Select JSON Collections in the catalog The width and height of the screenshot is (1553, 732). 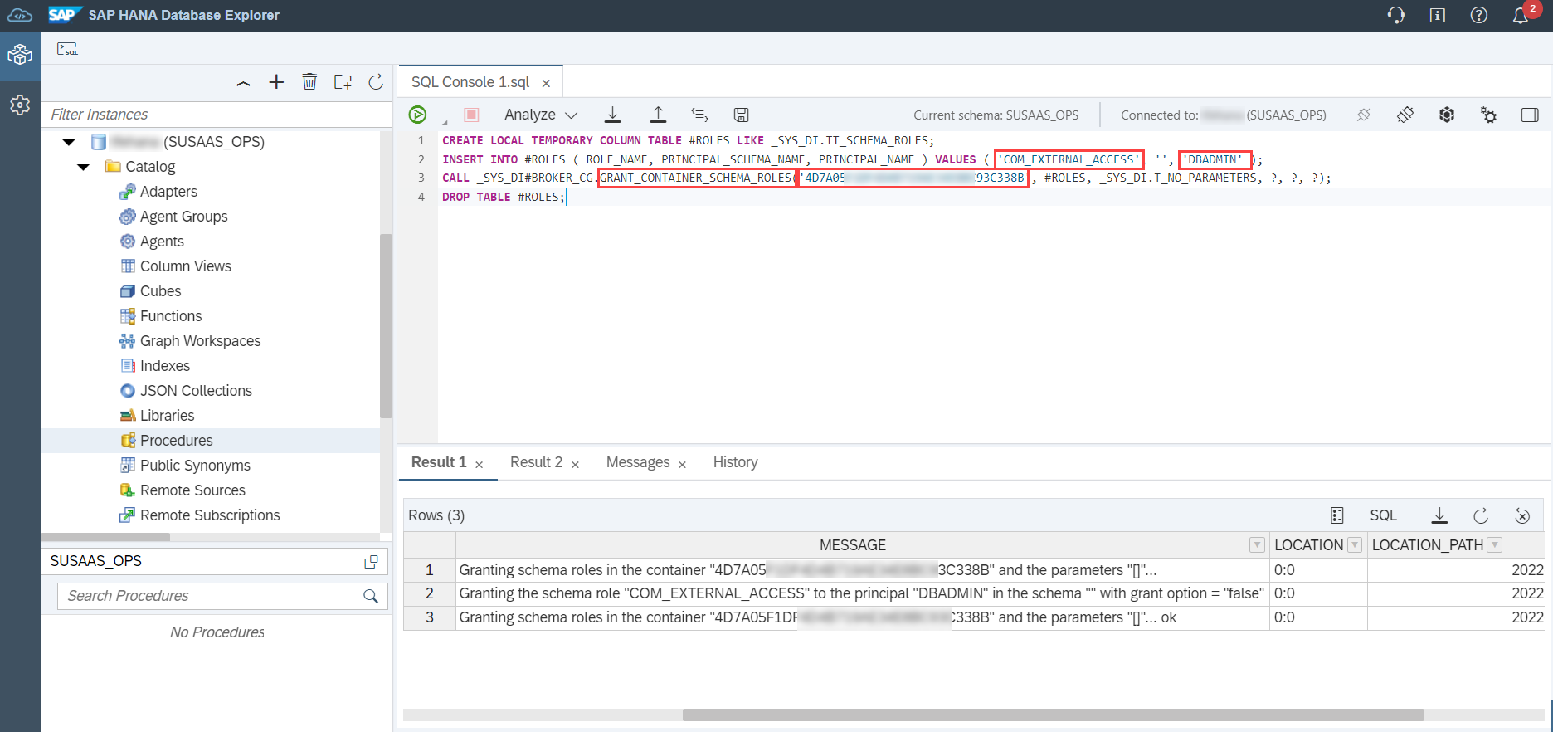click(196, 391)
